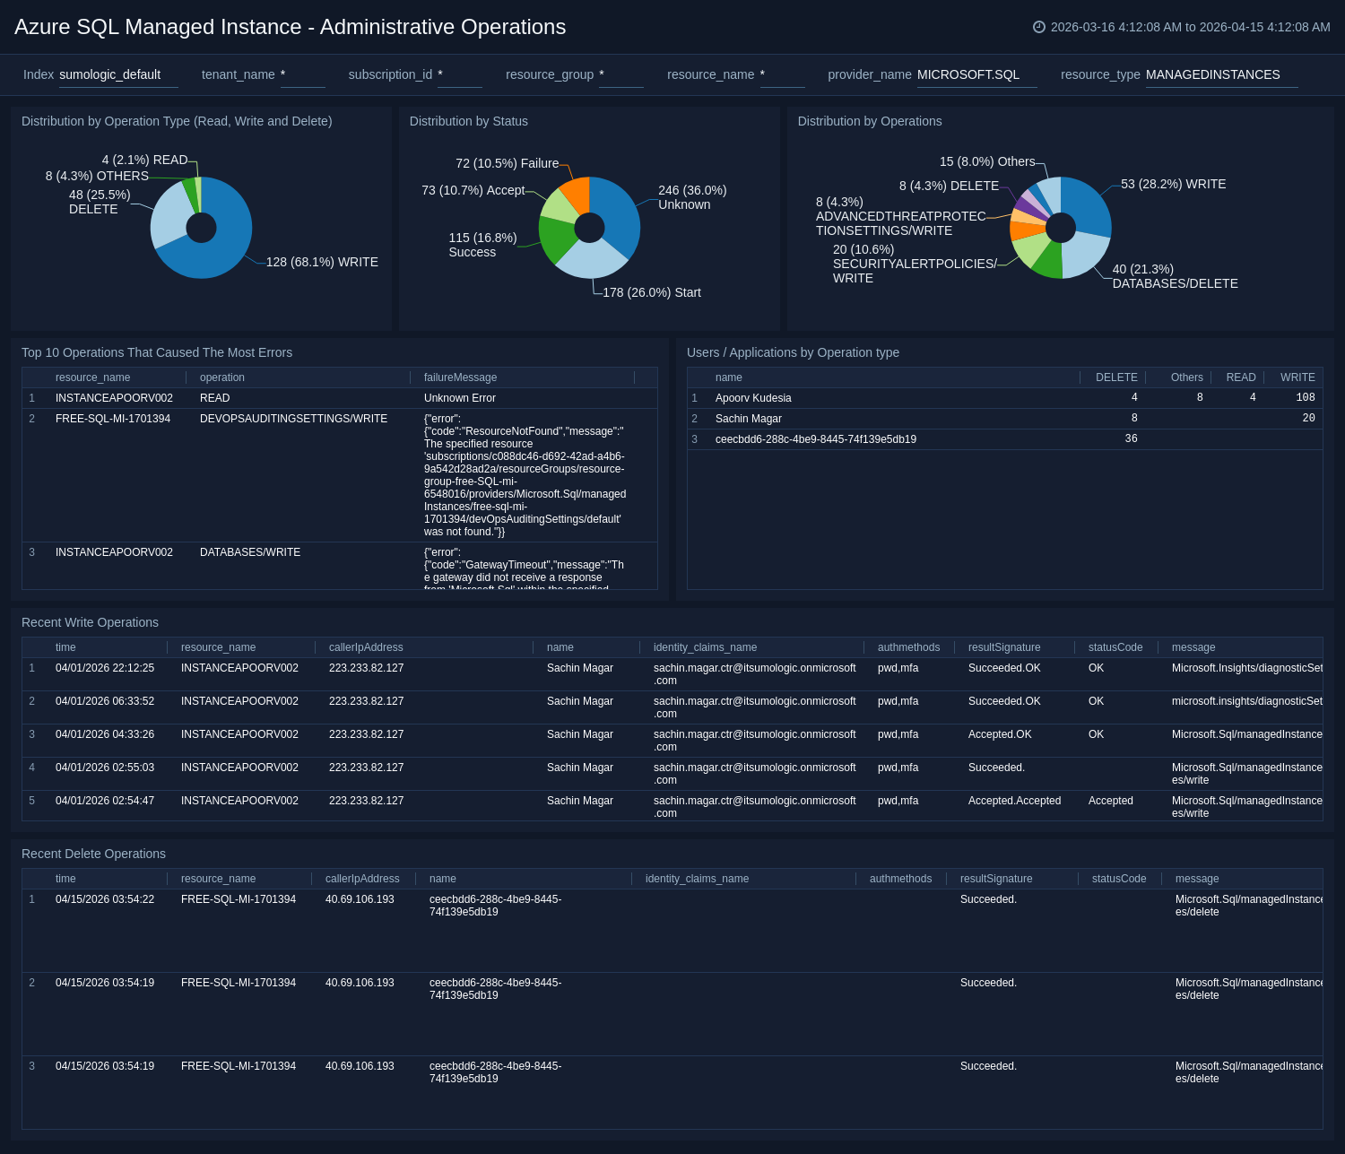This screenshot has width=1345, height=1154.
Task: Edit the Index filter sumologic_default field
Action: pyautogui.click(x=118, y=74)
